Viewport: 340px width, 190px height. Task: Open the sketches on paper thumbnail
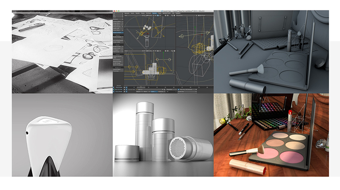(62, 52)
